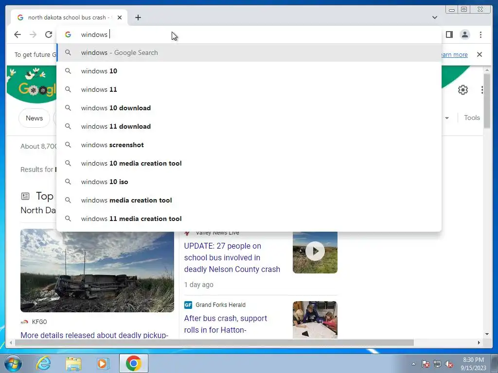498x373 pixels.
Task: Reload the current page
Action: (49, 34)
